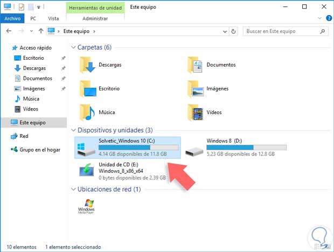Click '1 elemento seleccionado' in status bar
Viewport: 334px width, 252px height.
click(x=73, y=247)
